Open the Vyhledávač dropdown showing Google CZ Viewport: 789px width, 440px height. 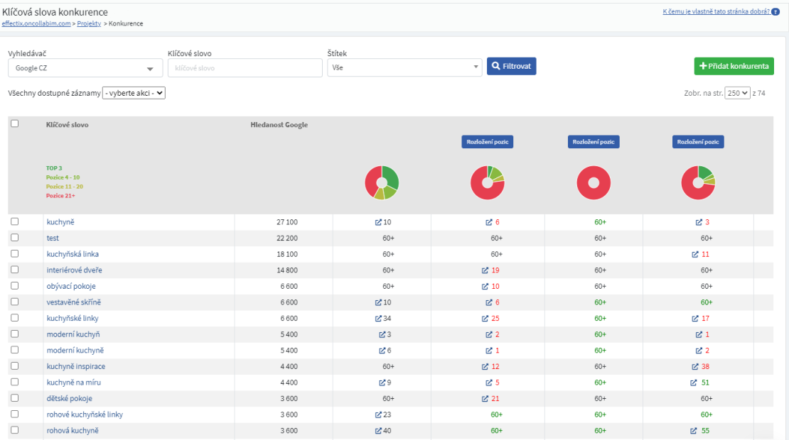85,68
